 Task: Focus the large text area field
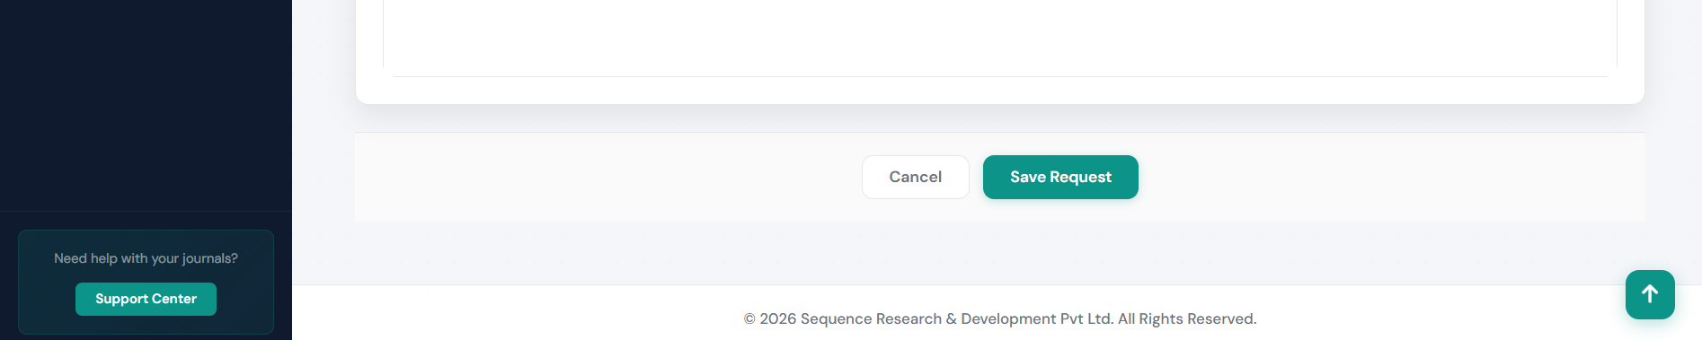pyautogui.click(x=999, y=34)
